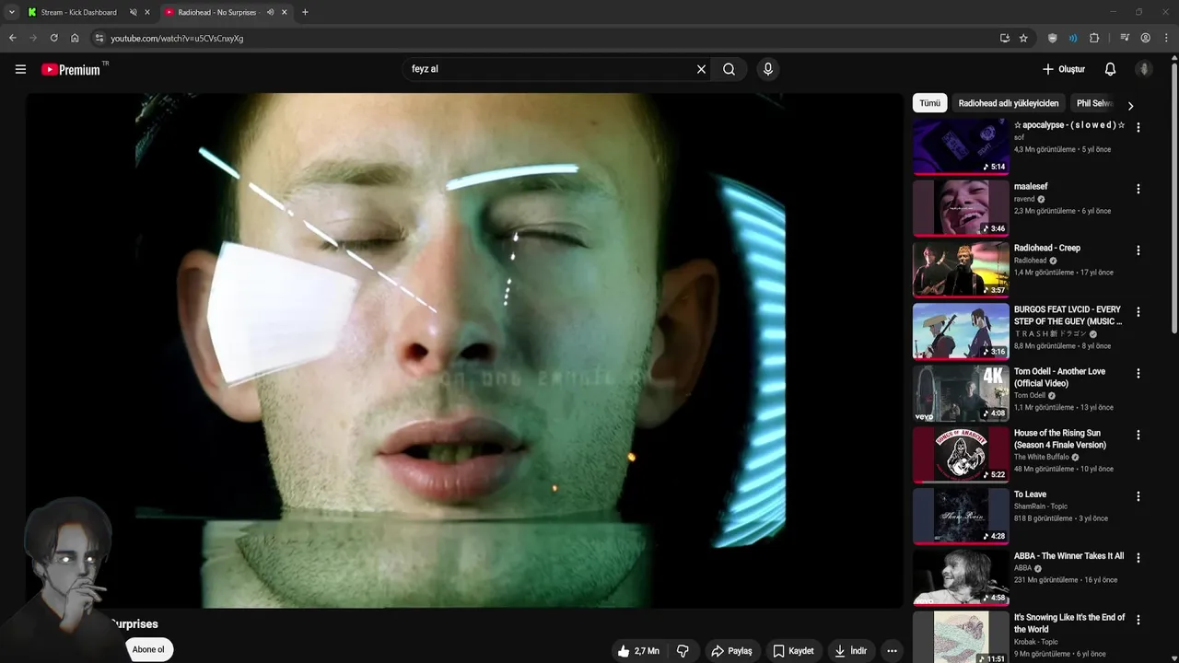
Task: Open 'ABBA - The Winner Takes It All'
Action: pos(1068,556)
